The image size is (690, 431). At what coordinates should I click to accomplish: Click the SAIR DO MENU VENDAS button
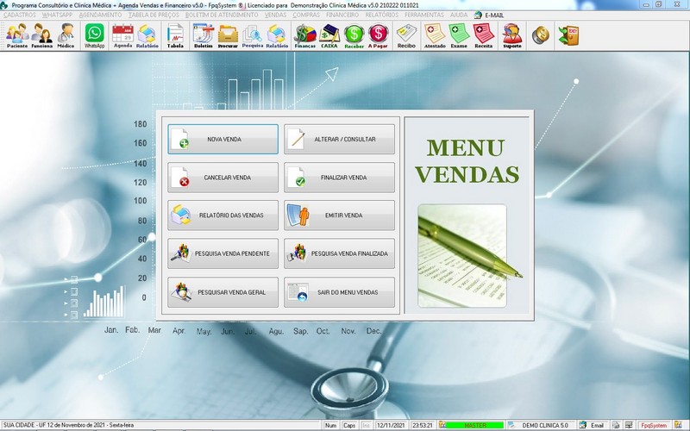[x=339, y=292]
